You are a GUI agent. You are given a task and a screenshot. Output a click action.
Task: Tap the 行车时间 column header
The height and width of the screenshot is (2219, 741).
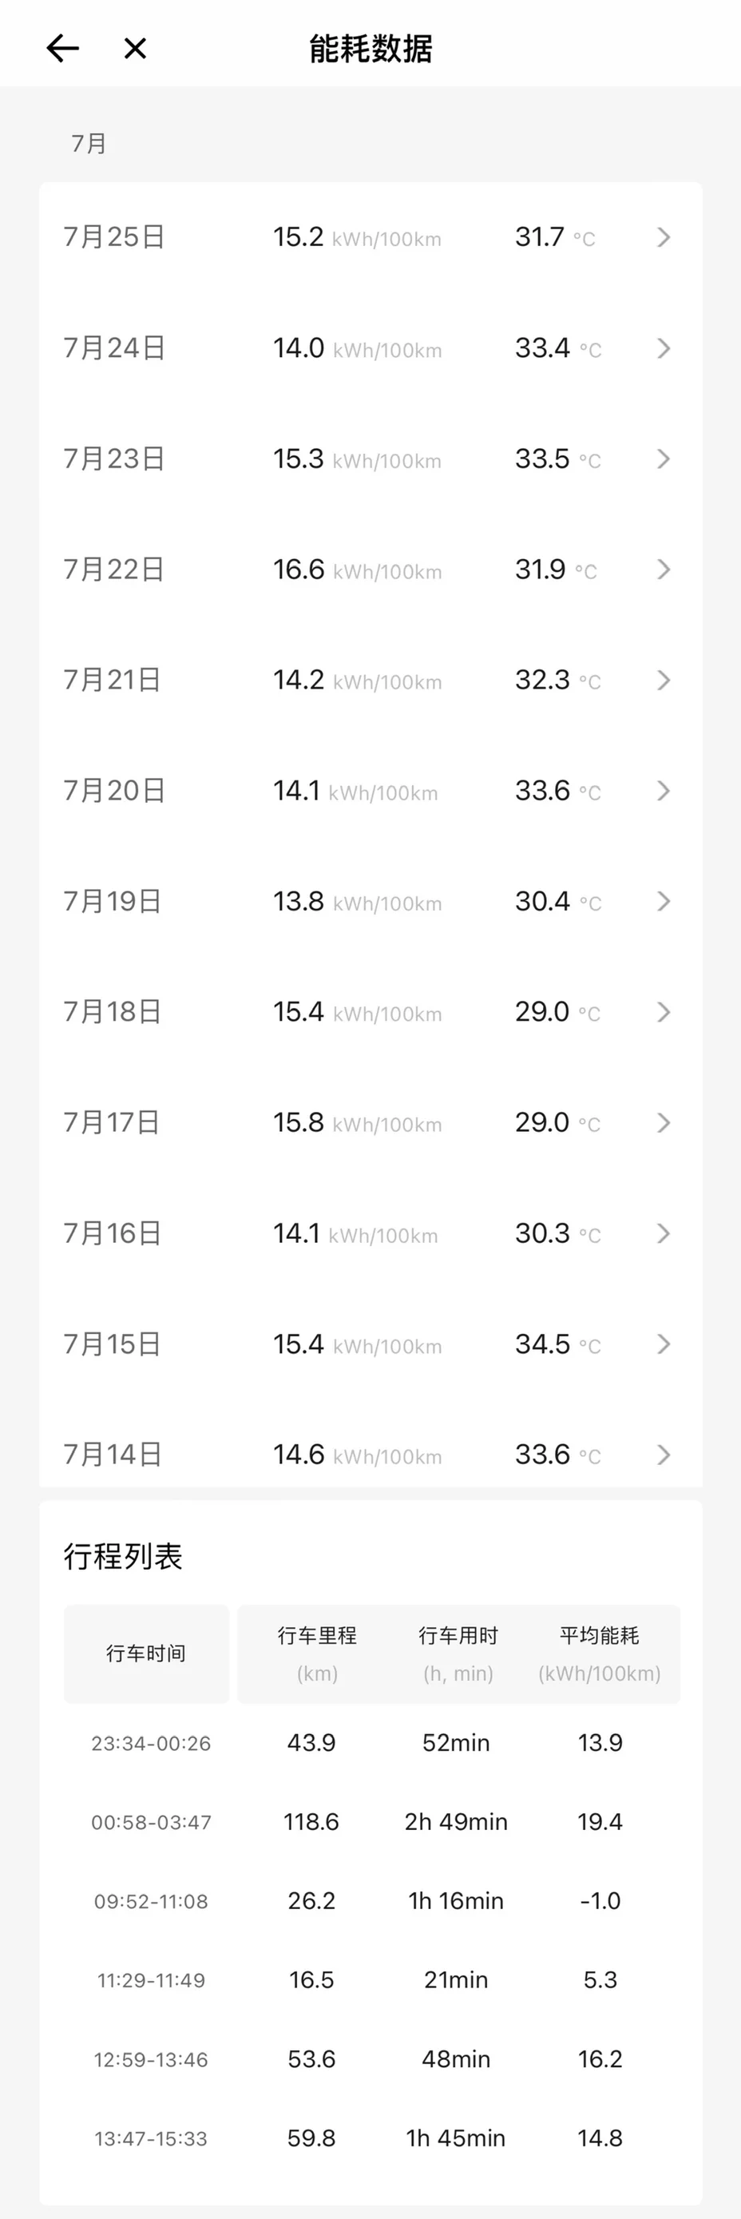point(146,1653)
